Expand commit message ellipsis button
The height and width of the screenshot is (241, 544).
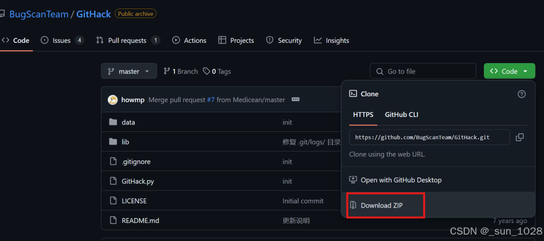(x=296, y=100)
